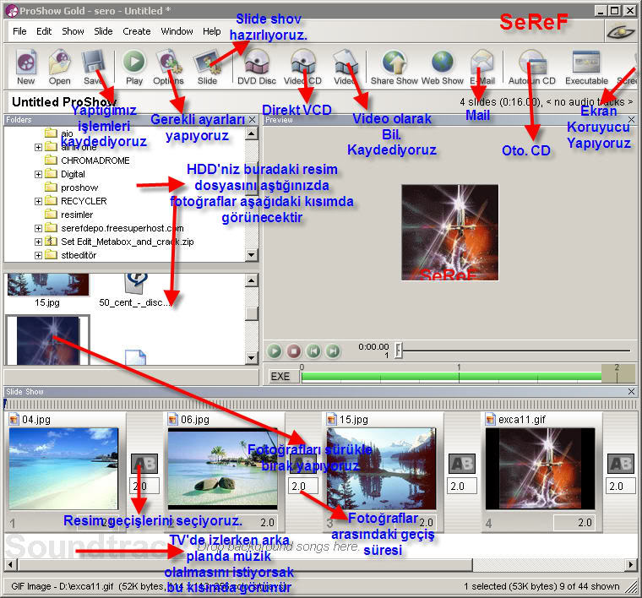642x598 pixels.
Task: Send show via E-Mail icon
Action: coord(482,67)
